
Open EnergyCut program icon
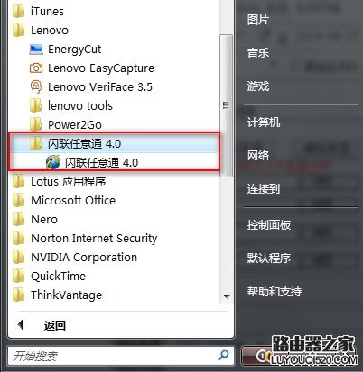(x=36, y=50)
